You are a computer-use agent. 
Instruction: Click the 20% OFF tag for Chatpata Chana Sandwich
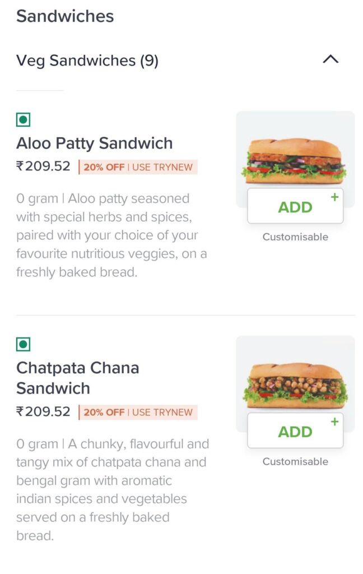pyautogui.click(x=103, y=411)
